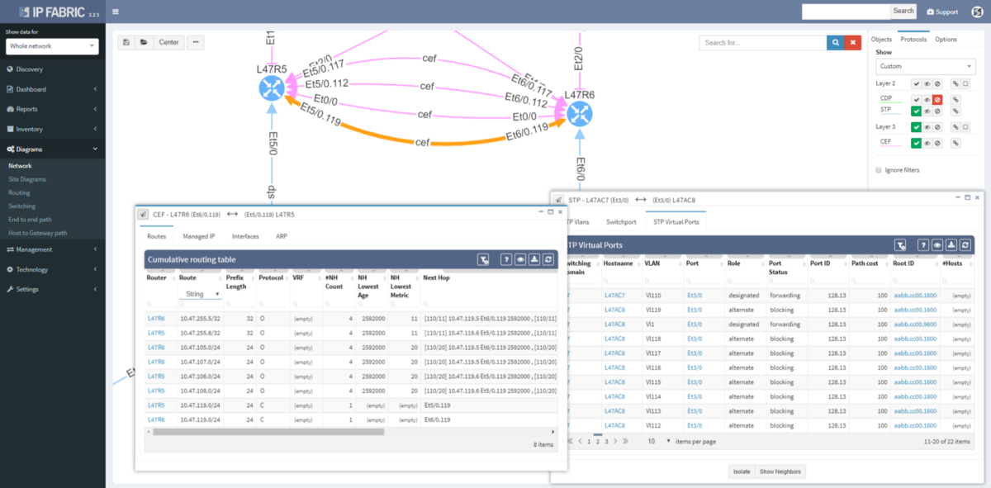The width and height of the screenshot is (991, 488).
Task: Open a saved view via folder icon
Action: pos(145,42)
